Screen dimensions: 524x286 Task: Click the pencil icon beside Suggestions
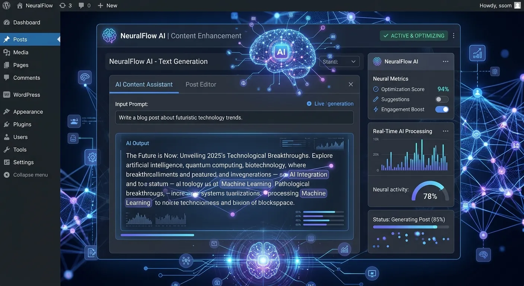tap(376, 99)
